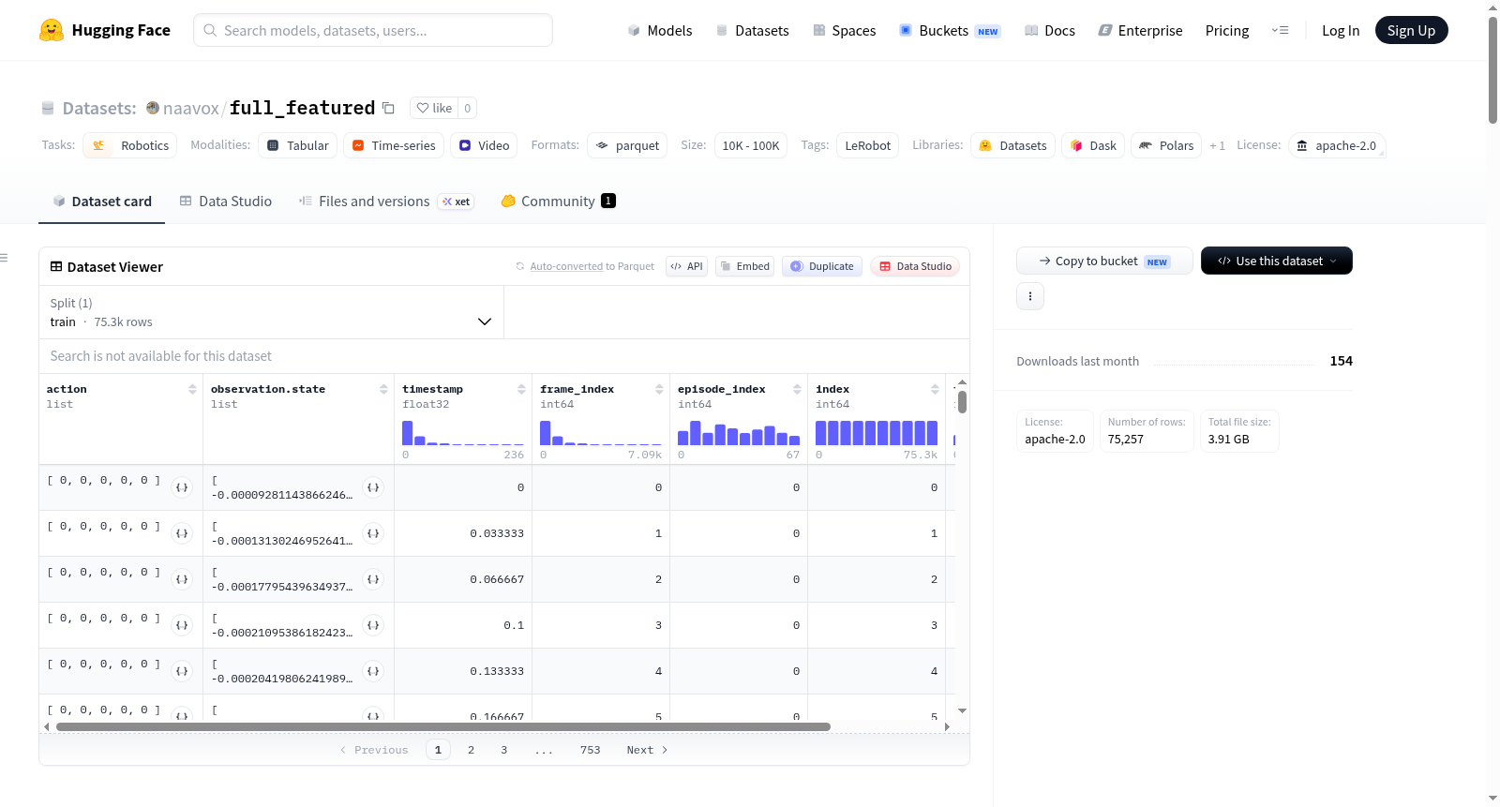Click the naavox user avatar

coord(153,108)
